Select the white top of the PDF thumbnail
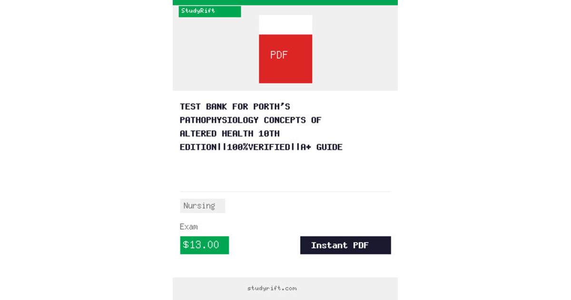 [285, 25]
